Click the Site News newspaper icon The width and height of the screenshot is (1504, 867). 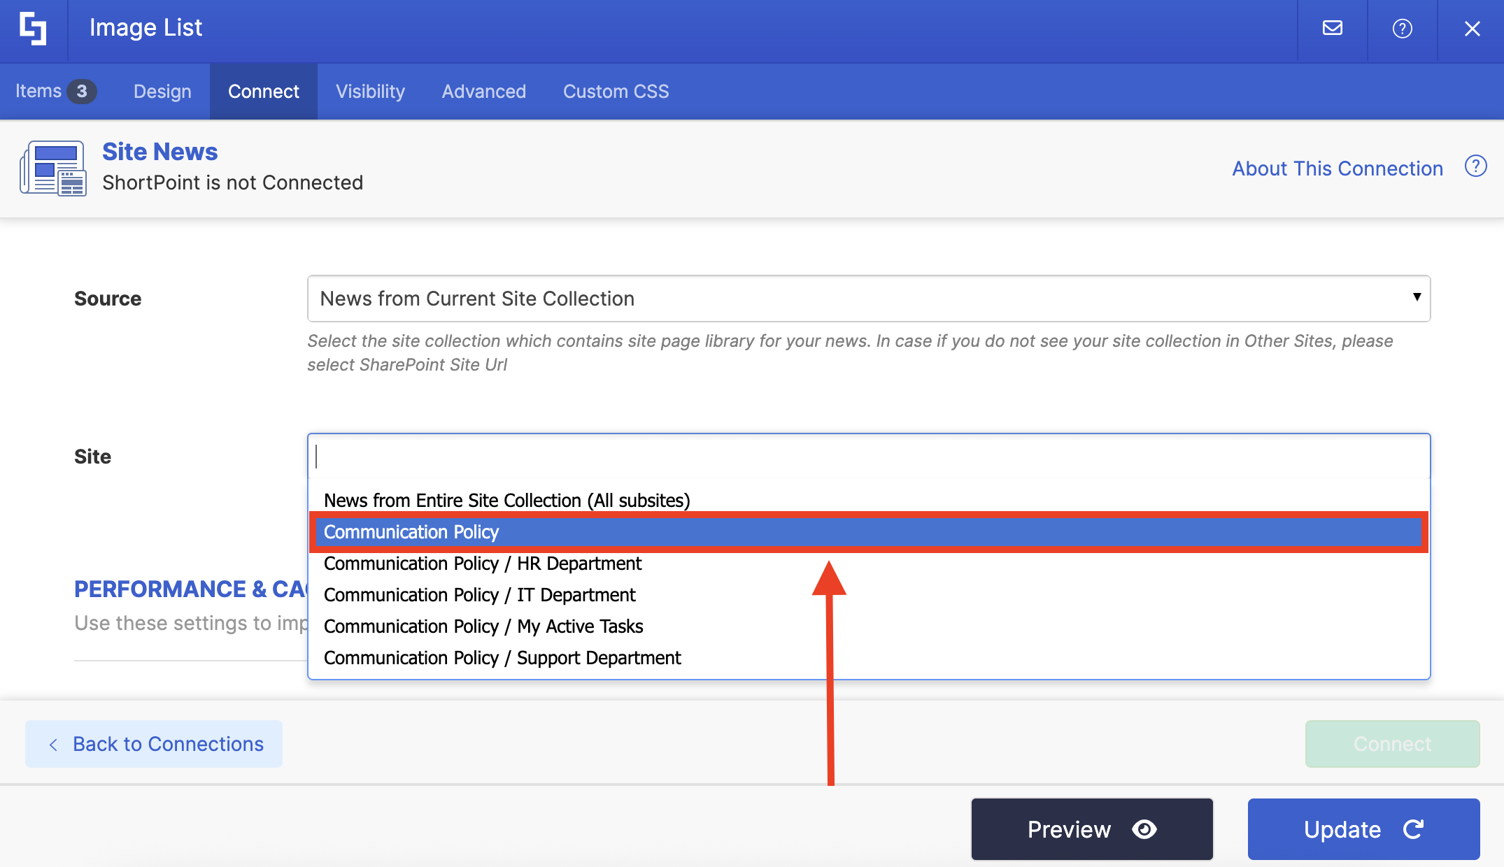click(x=53, y=168)
